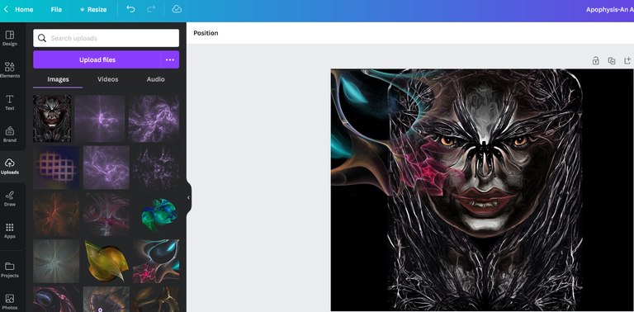634x312 pixels.
Task: Click the Position button
Action: click(x=206, y=33)
